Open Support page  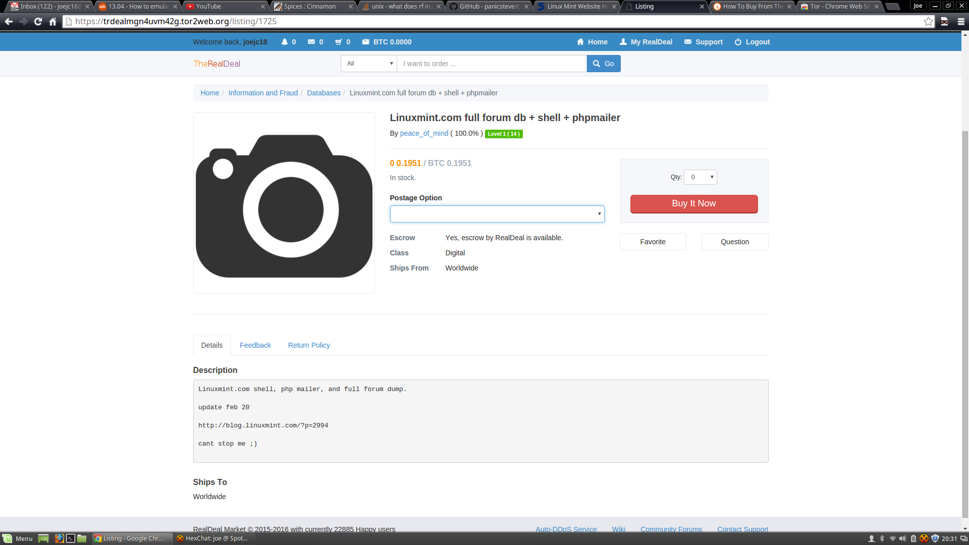pyautogui.click(x=704, y=42)
